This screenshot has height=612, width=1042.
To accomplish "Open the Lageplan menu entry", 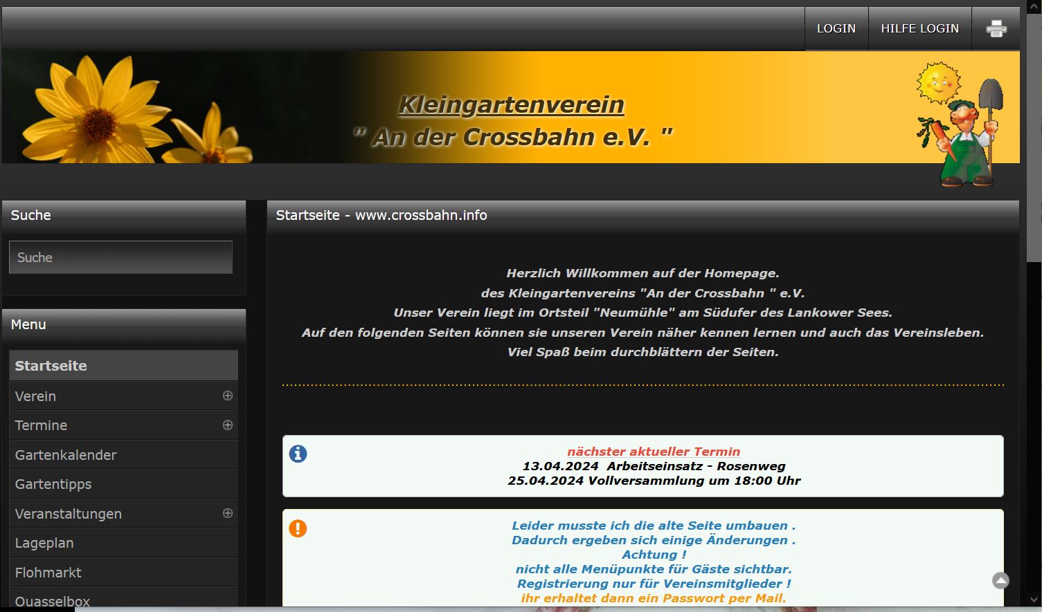I will coord(44,543).
